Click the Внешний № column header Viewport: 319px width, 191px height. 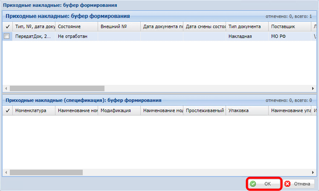coord(119,26)
